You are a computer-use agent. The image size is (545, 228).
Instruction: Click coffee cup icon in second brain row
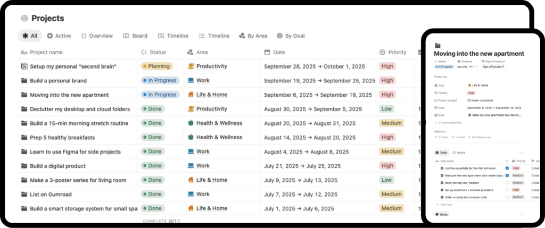191,66
